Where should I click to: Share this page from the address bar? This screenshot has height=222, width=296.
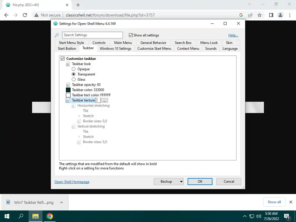(x=250, y=15)
